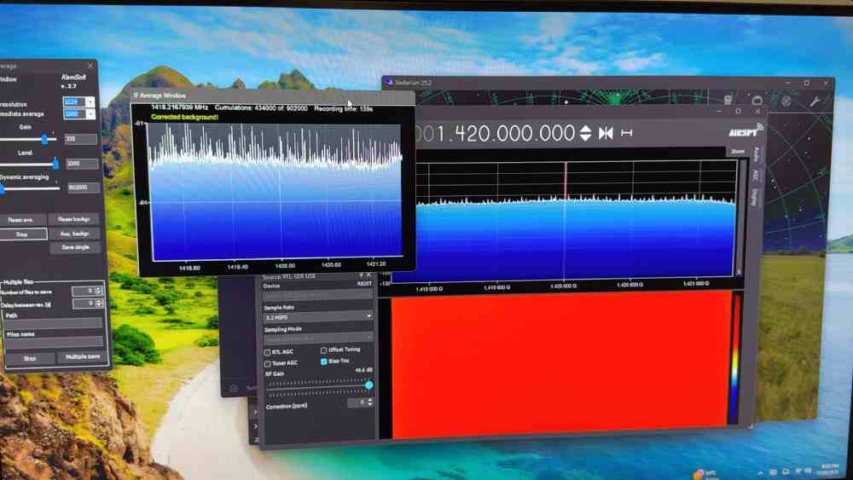Screen dimensions: 853x480
Task: Click the settings gear icon behind source panel
Action: pos(234,387)
